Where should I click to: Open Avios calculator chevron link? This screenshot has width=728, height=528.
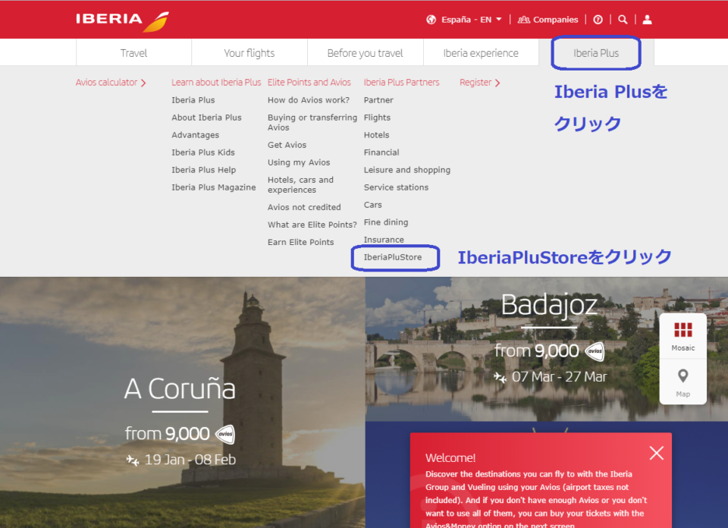(x=111, y=83)
